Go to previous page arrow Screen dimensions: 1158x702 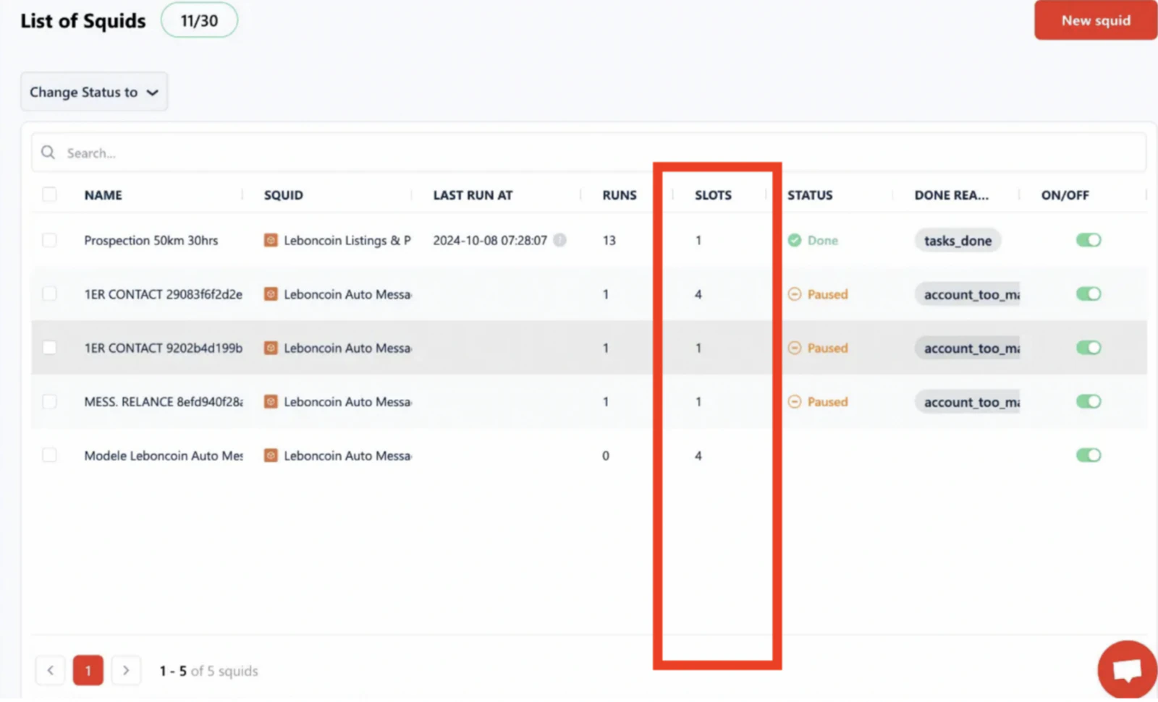(x=51, y=670)
